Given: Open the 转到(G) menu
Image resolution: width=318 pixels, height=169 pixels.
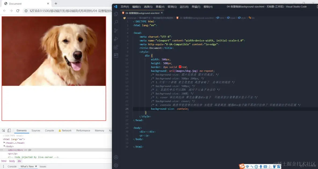Looking at the screenshot, I should pyautogui.click(x=172, y=7).
